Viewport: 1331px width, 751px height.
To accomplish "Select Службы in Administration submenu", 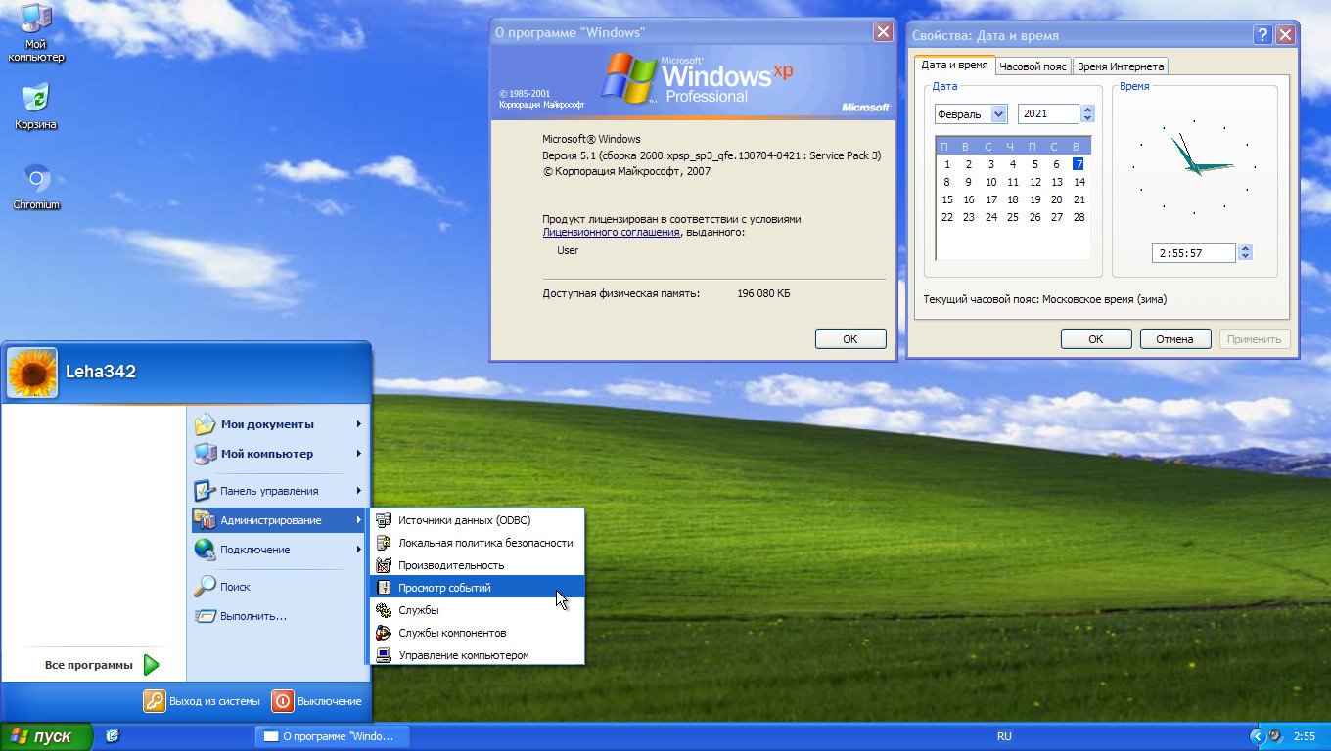I will coord(419,610).
